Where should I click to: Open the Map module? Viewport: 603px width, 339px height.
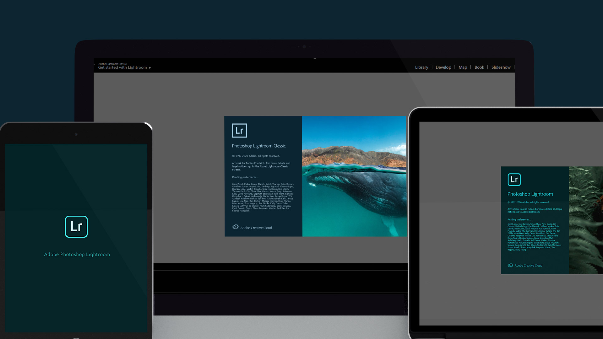pos(463,67)
